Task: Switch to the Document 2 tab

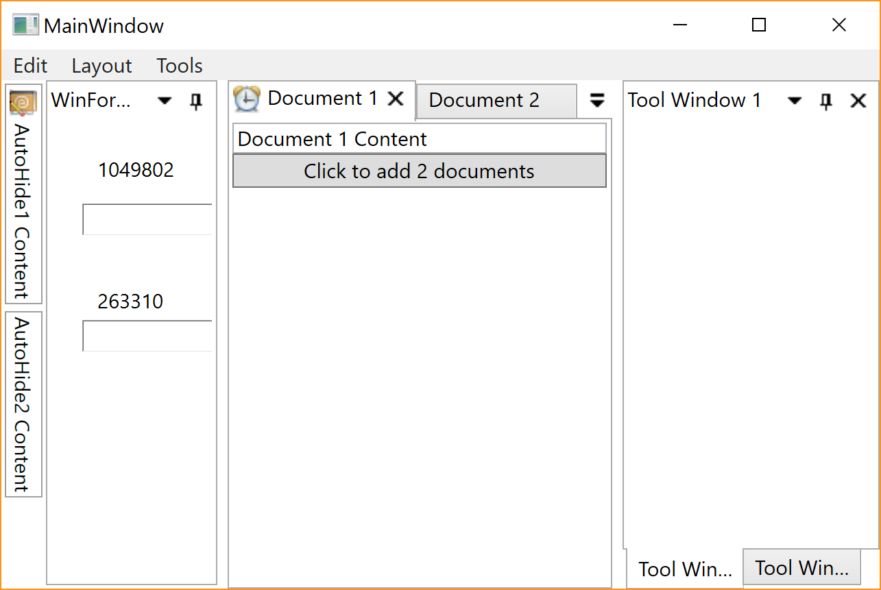Action: (484, 101)
